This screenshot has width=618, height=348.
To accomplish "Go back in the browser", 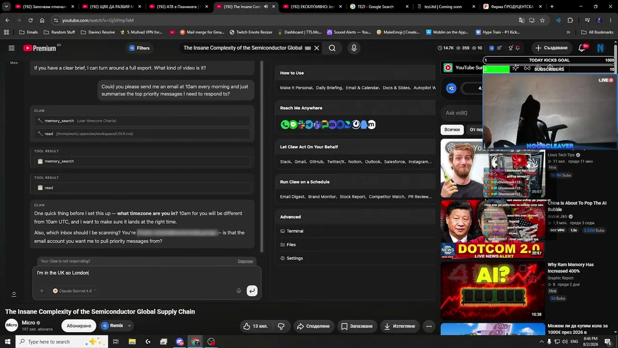I will (x=7, y=20).
